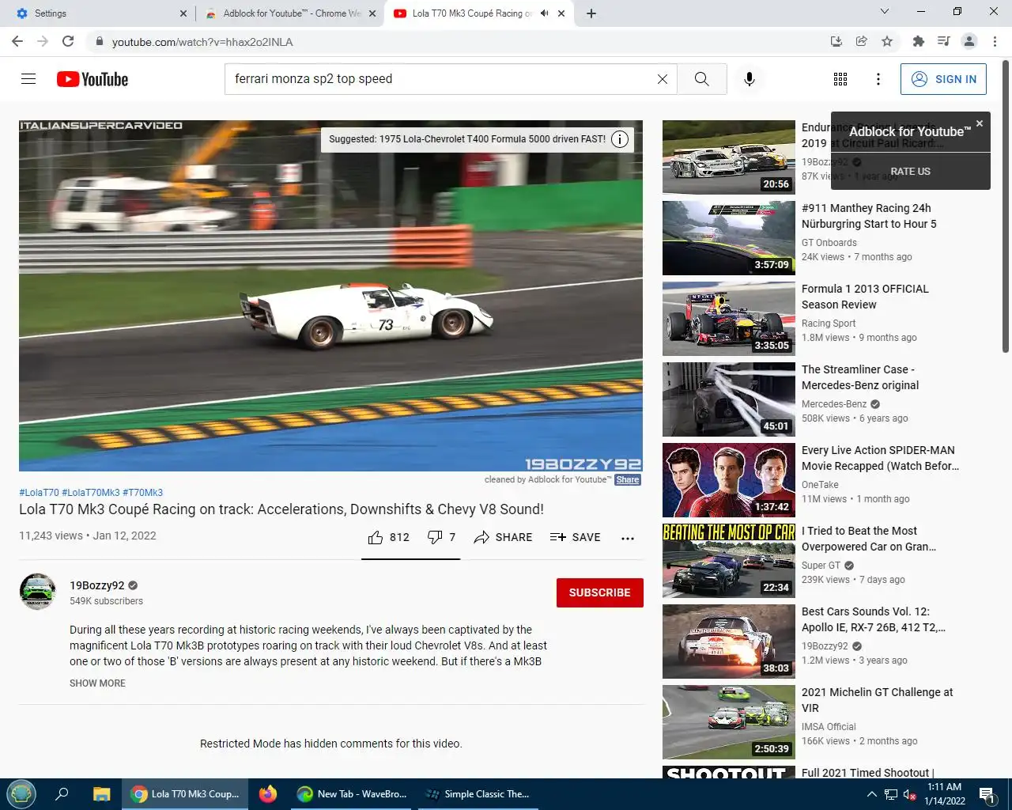This screenshot has width=1012, height=810.
Task: Reload the current page
Action: [x=68, y=41]
